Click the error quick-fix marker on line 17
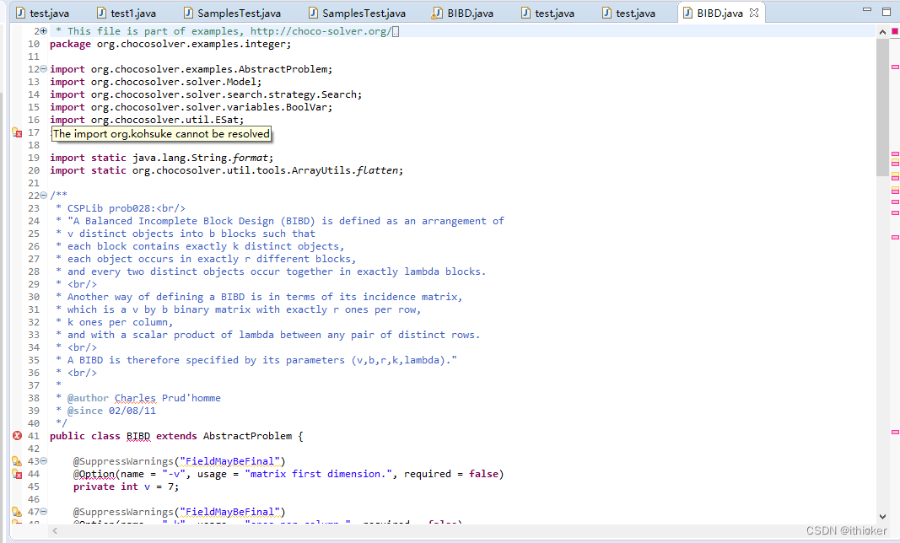 pyautogui.click(x=17, y=132)
